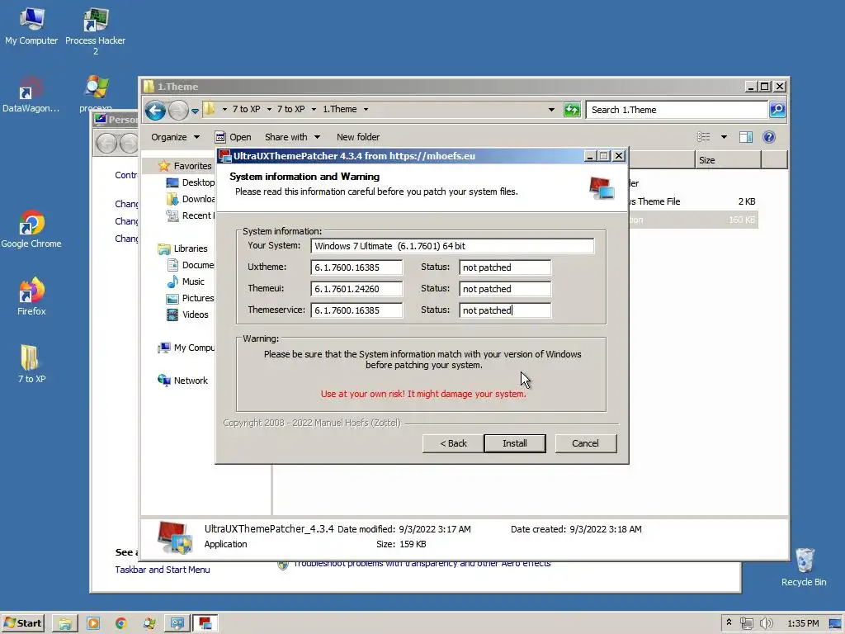Click the 1.Theme breadcrumb segment
This screenshot has height=634, width=845.
click(339, 109)
